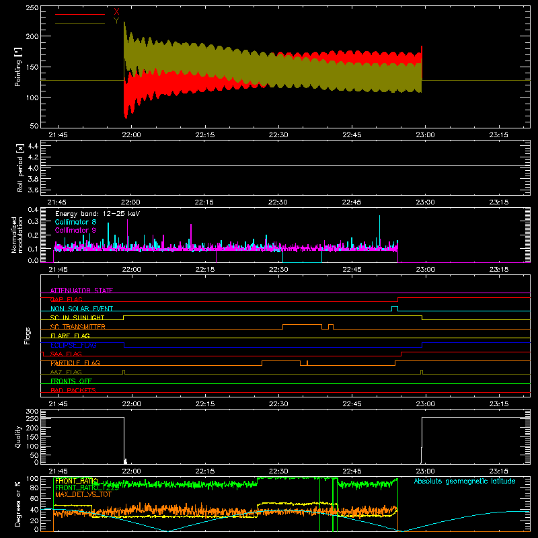
Task: Click the red X legend line
Action: (80, 14)
